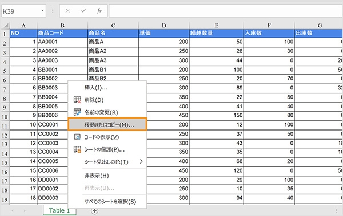Click the 繰越数量 value 150
The width and height of the screenshot is (343, 216).
tap(217, 116)
